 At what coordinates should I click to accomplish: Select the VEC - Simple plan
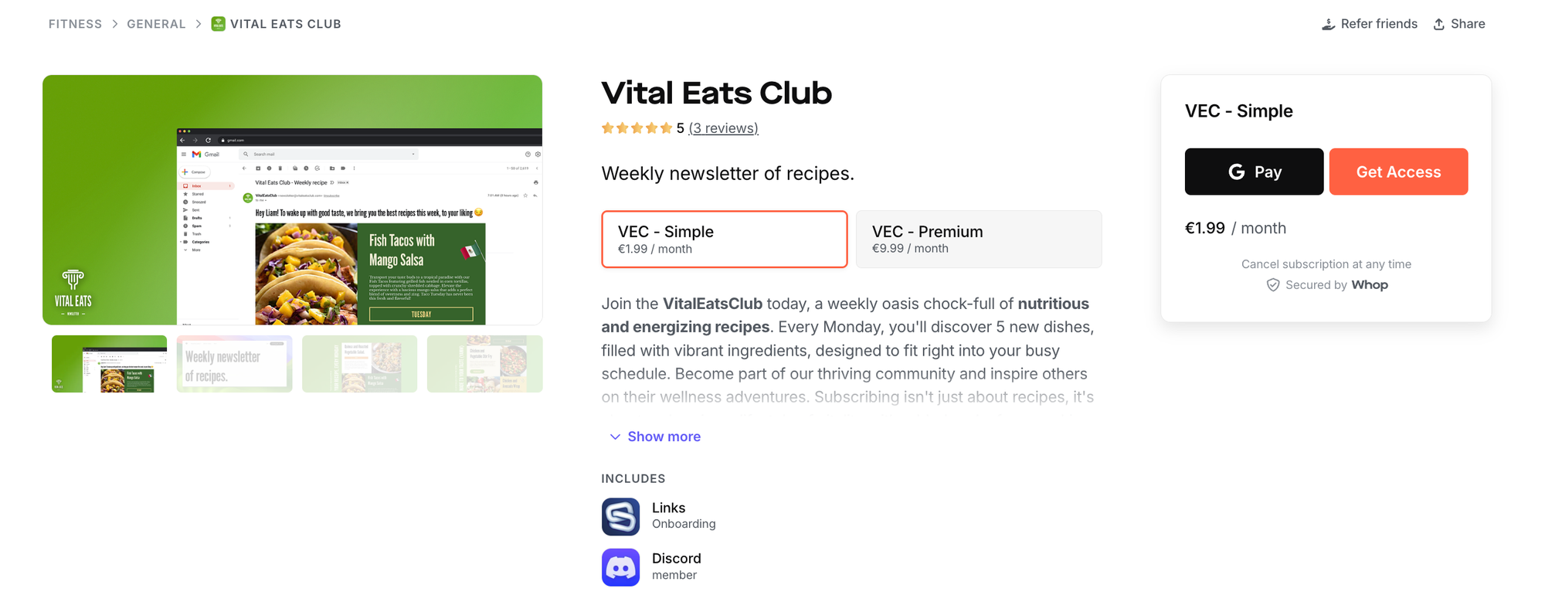(724, 239)
